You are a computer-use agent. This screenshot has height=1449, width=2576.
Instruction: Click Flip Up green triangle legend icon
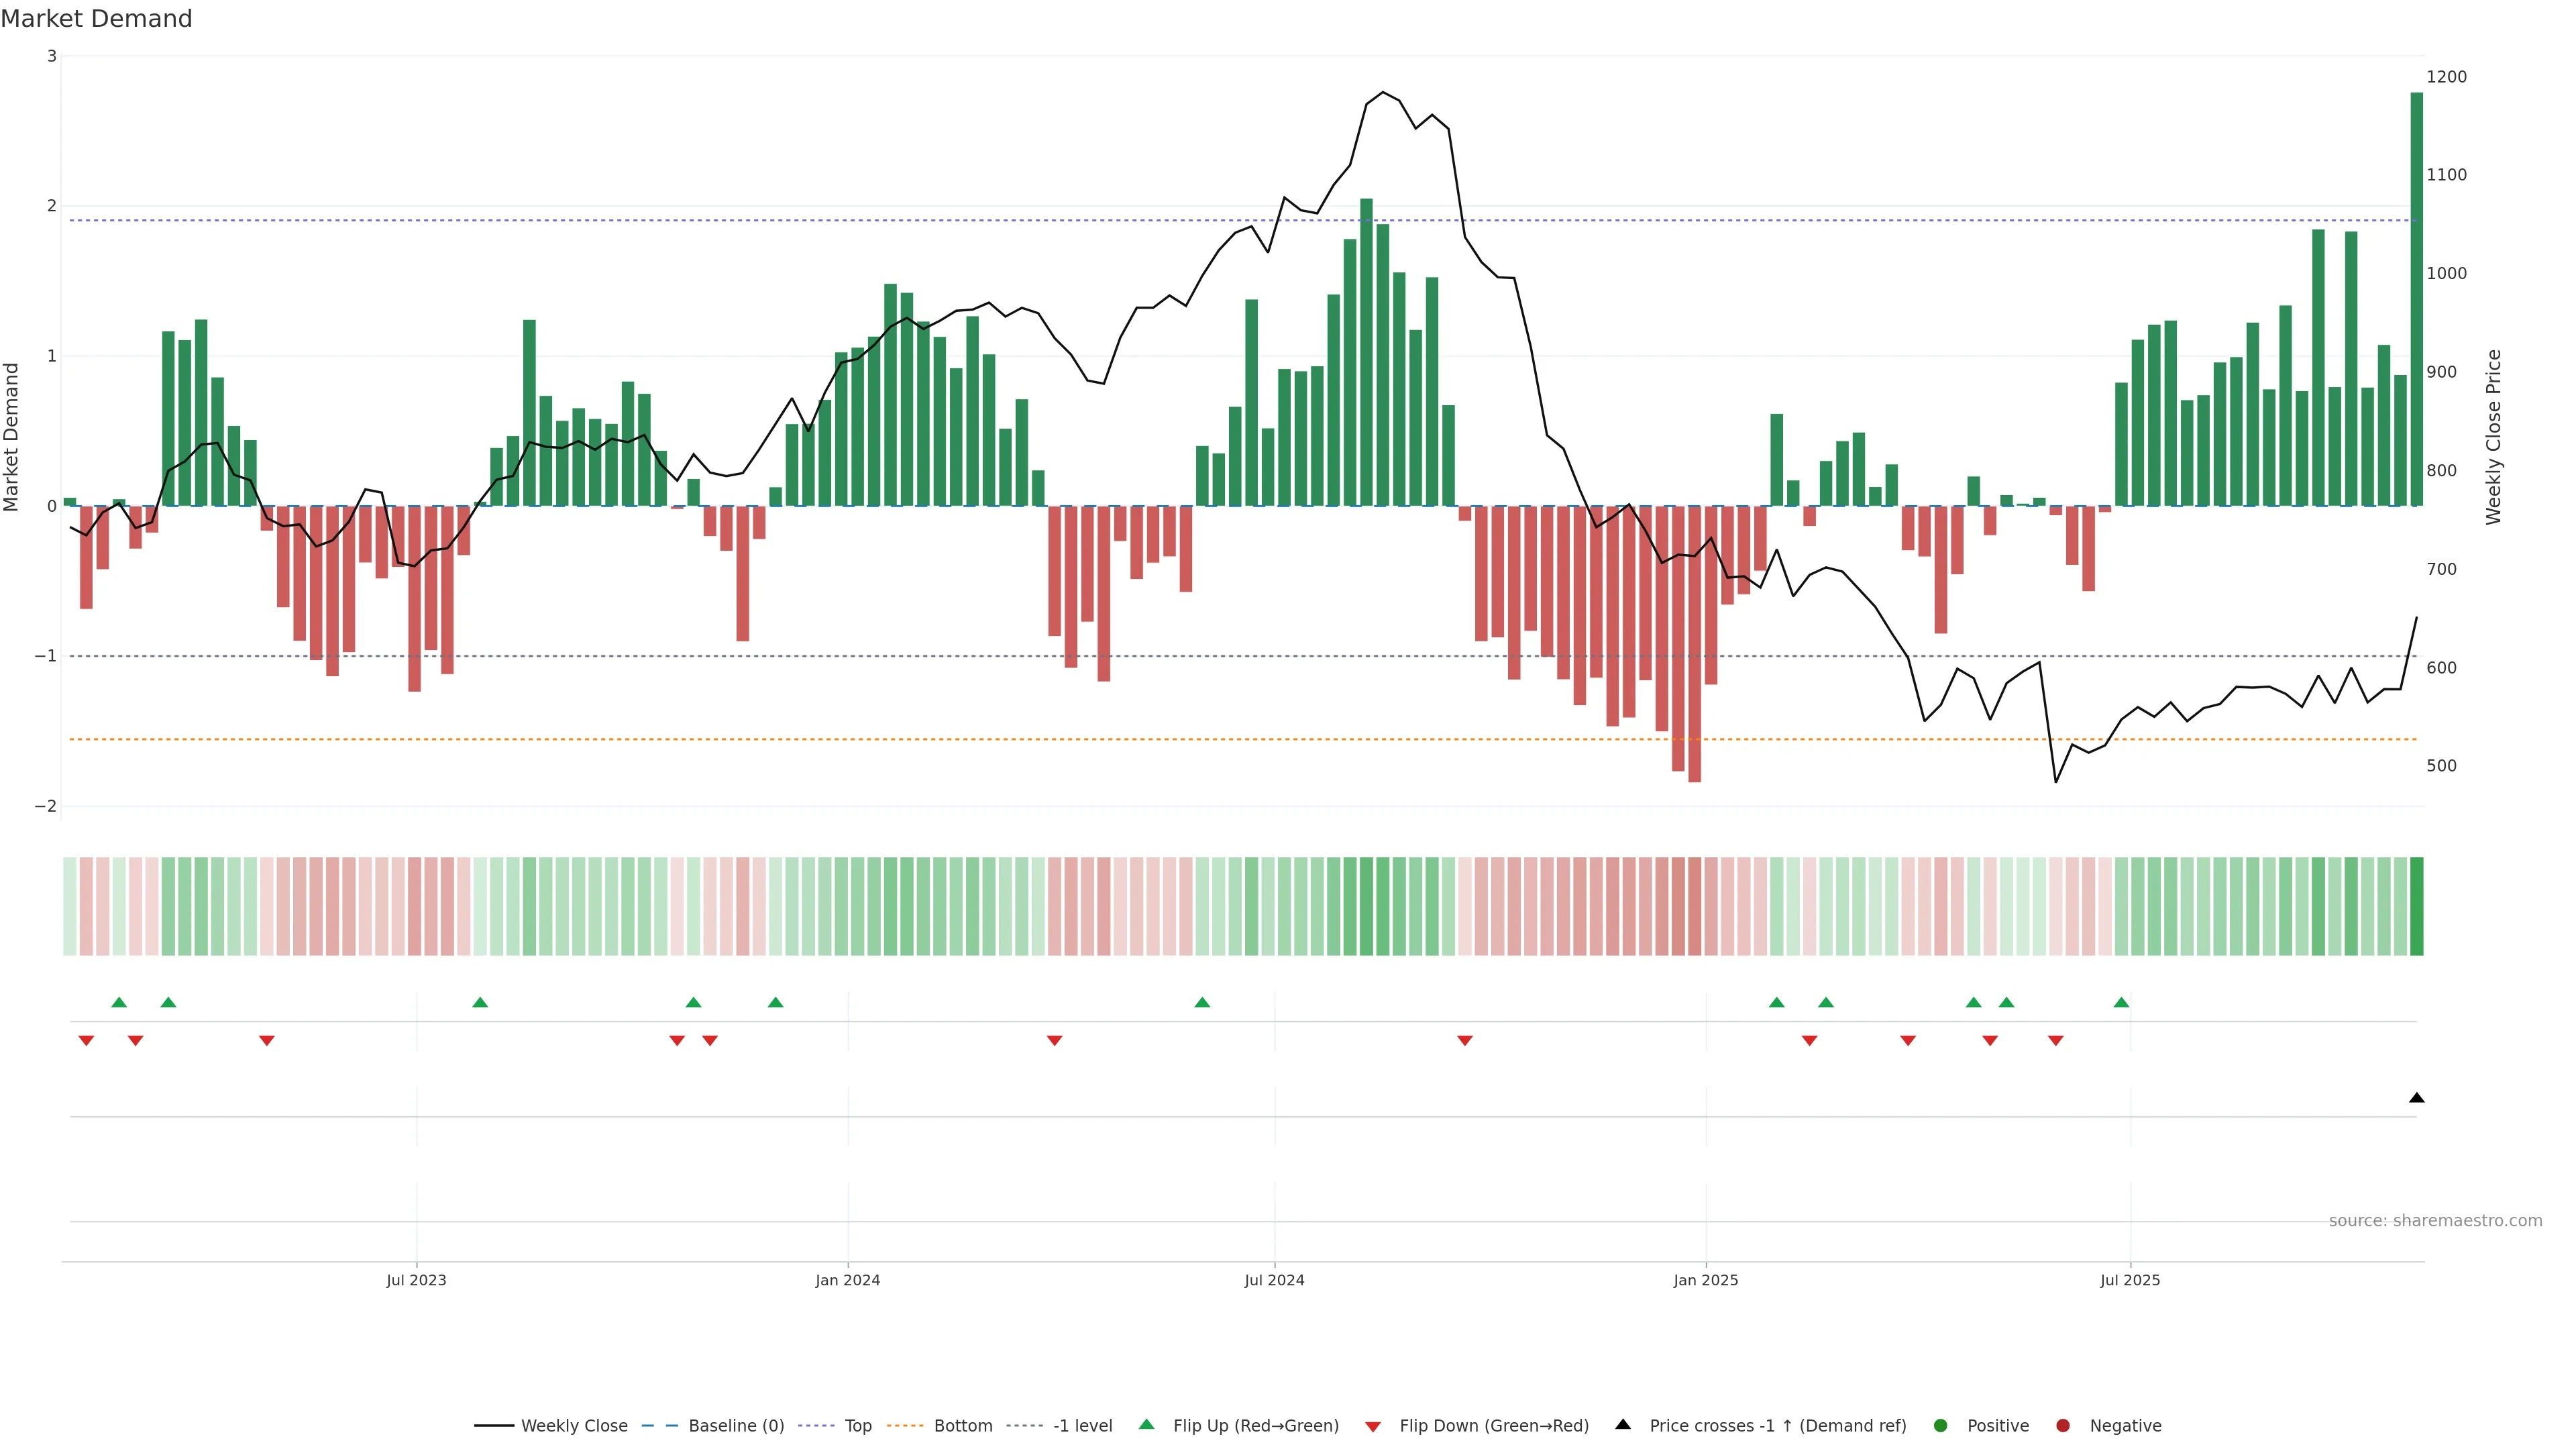[x=1146, y=1424]
